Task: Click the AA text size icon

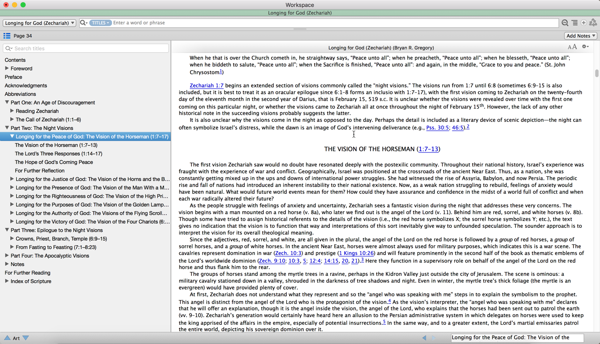Action: click(x=572, y=47)
